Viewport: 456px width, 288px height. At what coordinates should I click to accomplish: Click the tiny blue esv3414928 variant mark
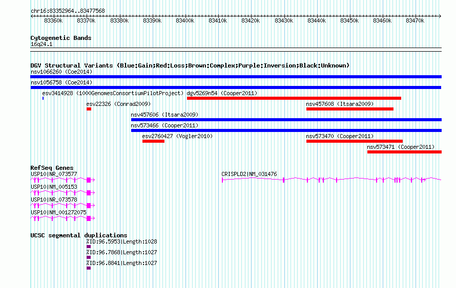tap(43, 98)
